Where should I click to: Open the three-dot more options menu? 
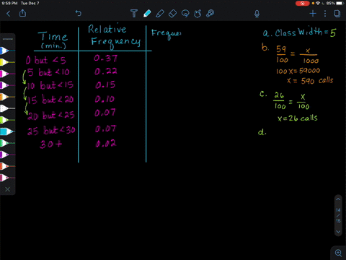coord(325,14)
